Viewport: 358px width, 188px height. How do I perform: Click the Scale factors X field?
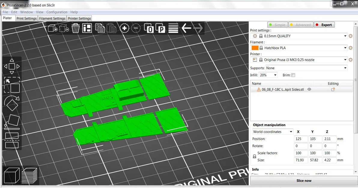click(x=301, y=153)
